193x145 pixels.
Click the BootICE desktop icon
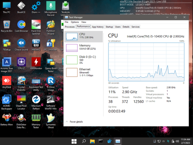[x=21, y=7]
